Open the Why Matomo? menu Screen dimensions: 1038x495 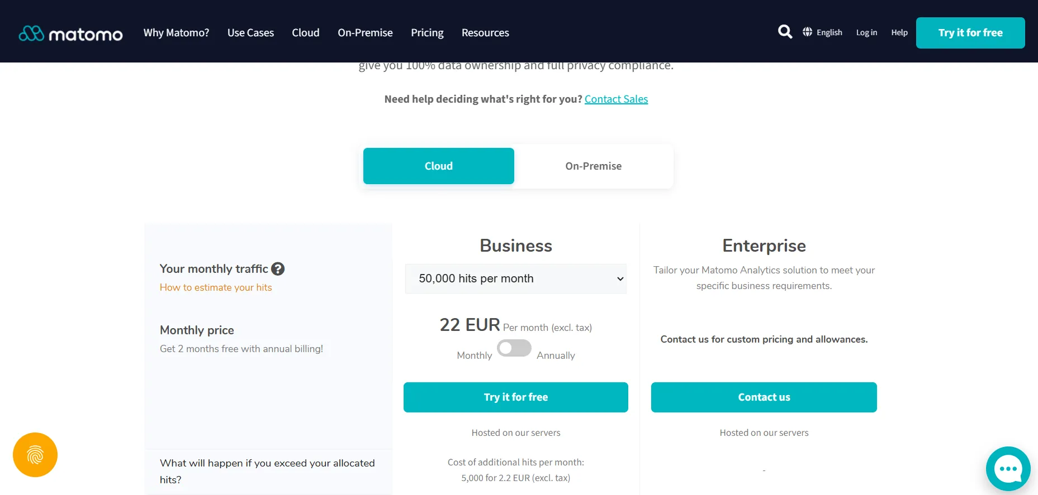coord(176,32)
